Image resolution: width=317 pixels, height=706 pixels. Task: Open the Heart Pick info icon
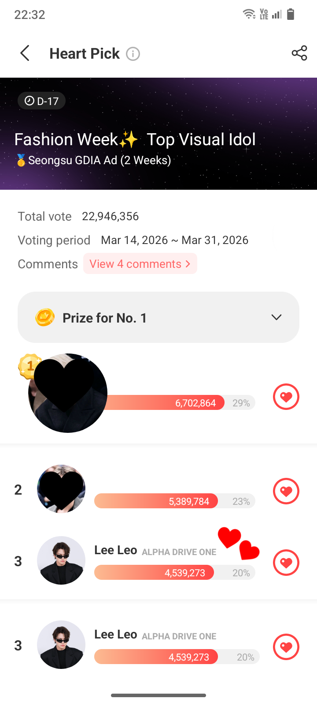[133, 54]
